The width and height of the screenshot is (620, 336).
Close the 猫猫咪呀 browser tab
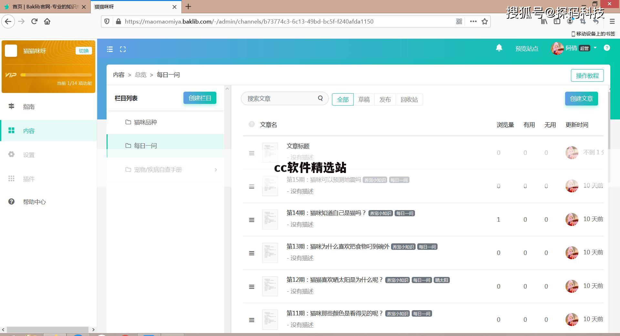coord(174,7)
